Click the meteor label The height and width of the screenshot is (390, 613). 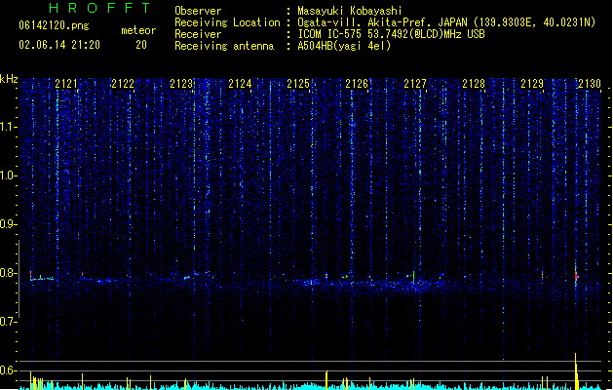[x=138, y=30]
